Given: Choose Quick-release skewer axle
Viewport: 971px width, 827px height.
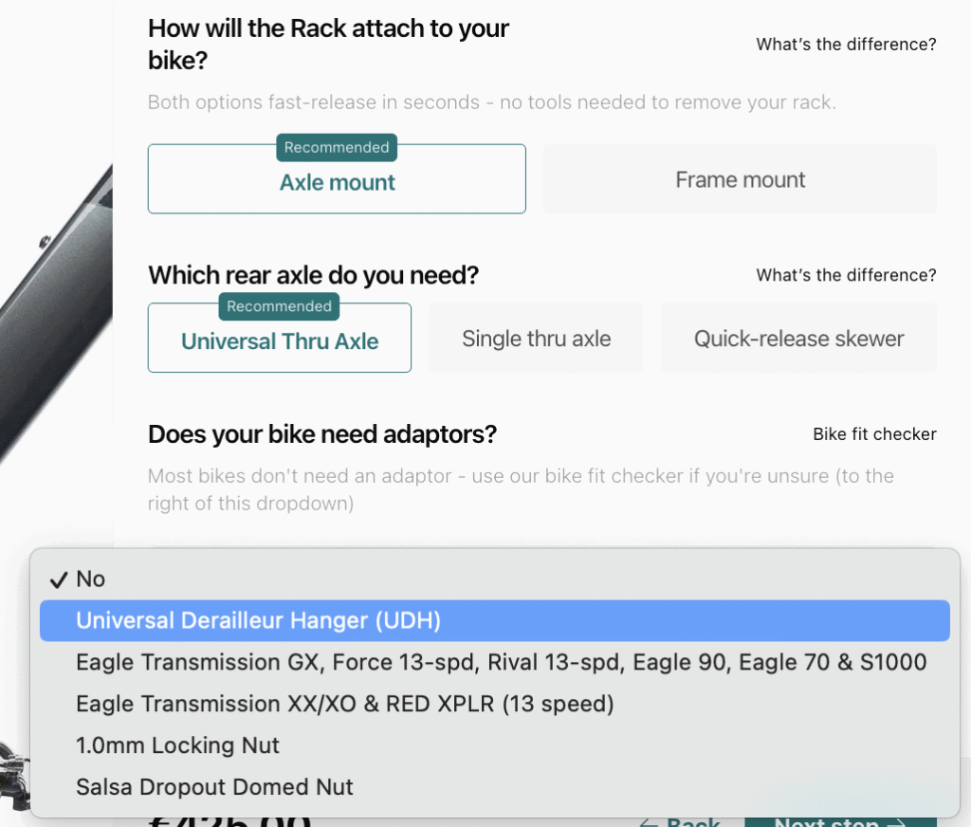Looking at the screenshot, I should [798, 339].
